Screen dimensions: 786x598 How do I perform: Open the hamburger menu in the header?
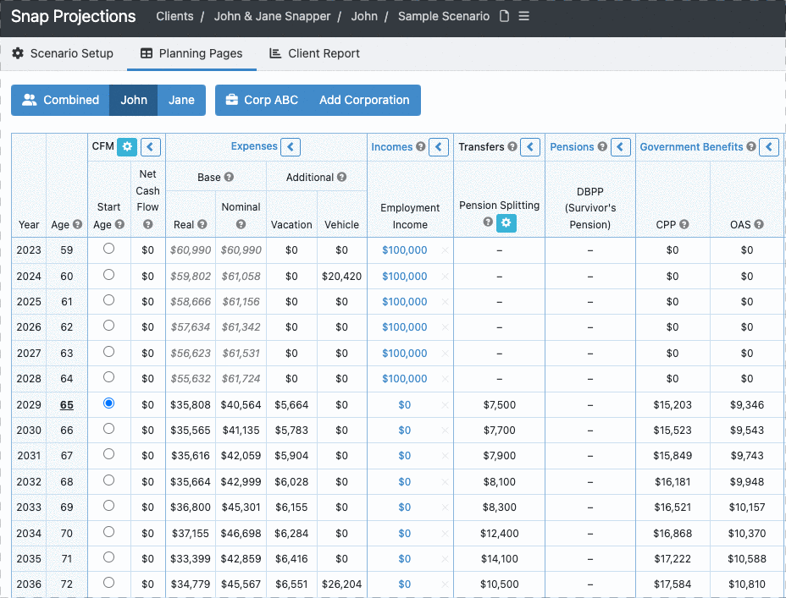[524, 17]
